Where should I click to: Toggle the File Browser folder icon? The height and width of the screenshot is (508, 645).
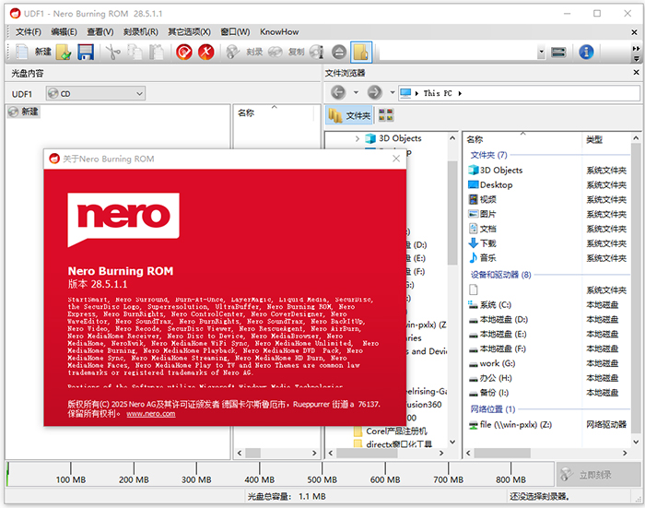(x=361, y=52)
